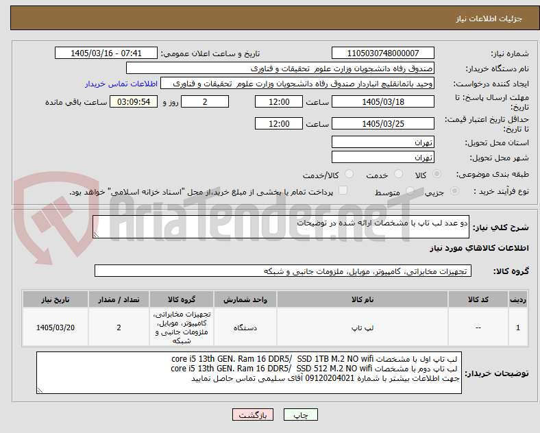Click the need date cell 1405/03/20
This screenshot has height=433, width=540.
(56, 327)
